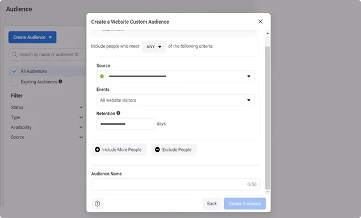
Task: Click the scrollbar down arrow
Action: point(267,192)
